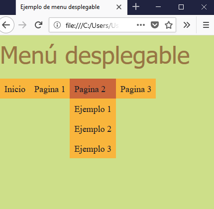Viewport: 214px width, 209px height.
Task: Click the Inicio menu item
Action: 15,89
